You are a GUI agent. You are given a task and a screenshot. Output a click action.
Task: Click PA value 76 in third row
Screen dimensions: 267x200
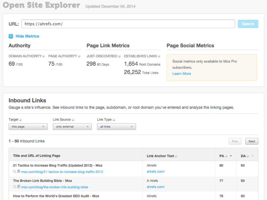pos(221,196)
